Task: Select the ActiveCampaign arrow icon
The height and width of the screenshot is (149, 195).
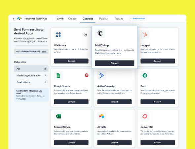Action: click(x=101, y=75)
